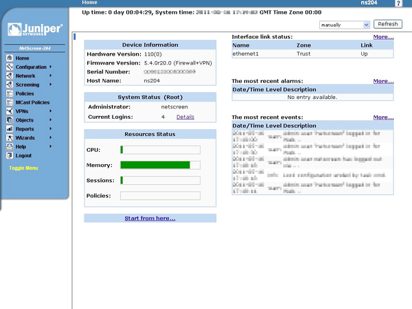Click Toggle Menu link

click(23, 168)
